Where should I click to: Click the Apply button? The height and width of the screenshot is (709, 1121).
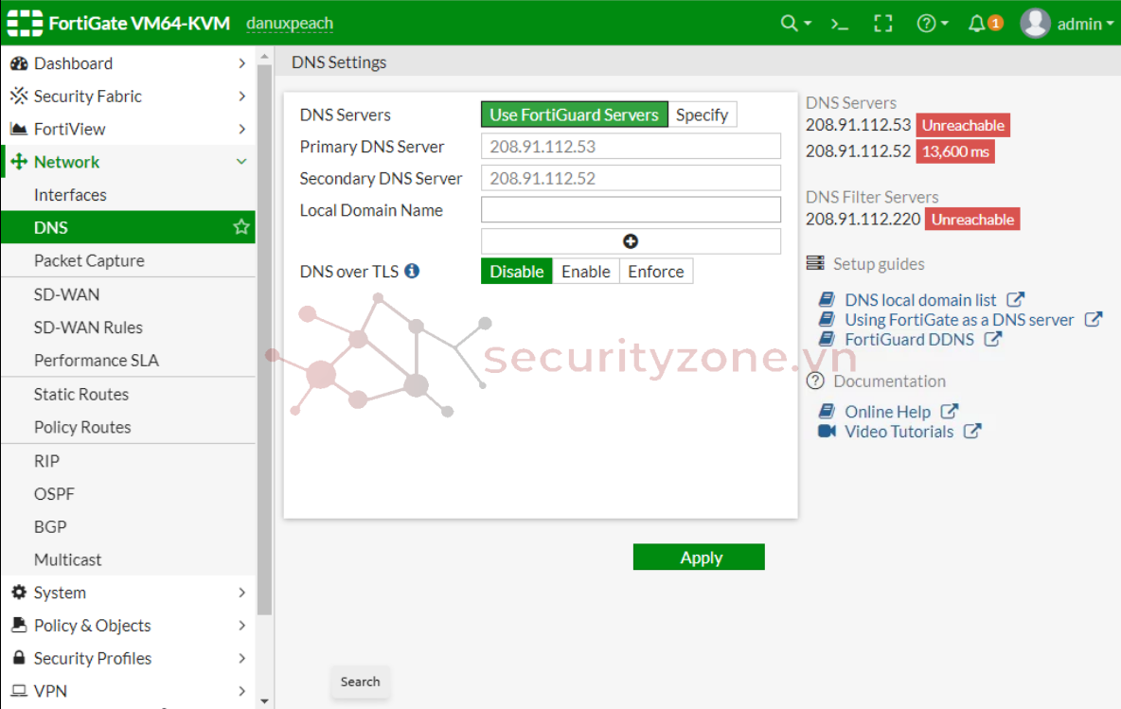(699, 558)
